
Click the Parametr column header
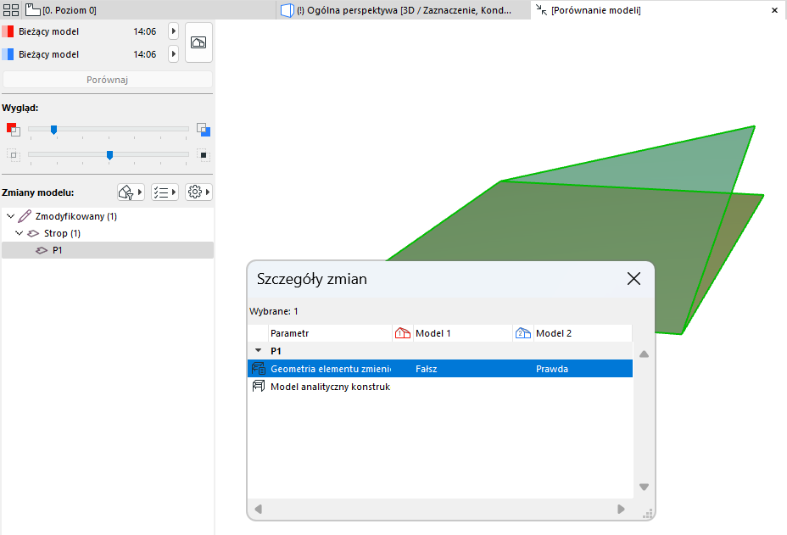(330, 333)
